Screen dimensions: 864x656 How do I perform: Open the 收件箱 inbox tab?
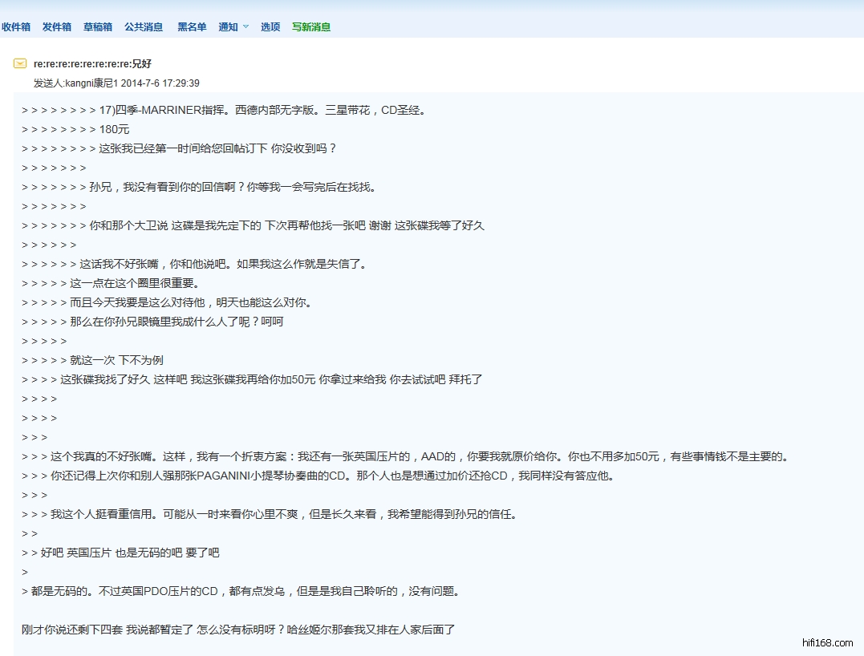click(16, 26)
